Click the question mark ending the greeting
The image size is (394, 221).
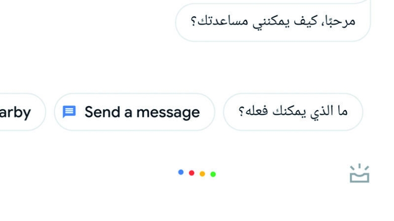(x=193, y=21)
